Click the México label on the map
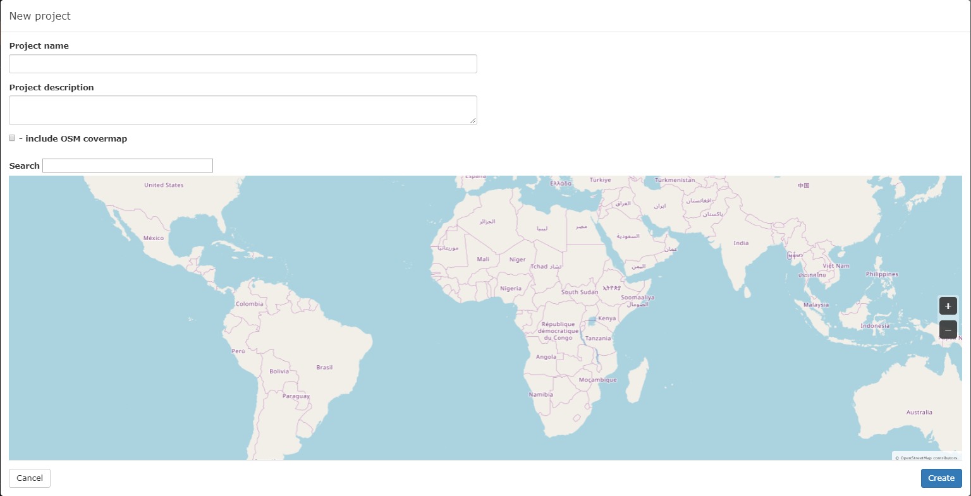Viewport: 971px width, 496px height. 154,238
